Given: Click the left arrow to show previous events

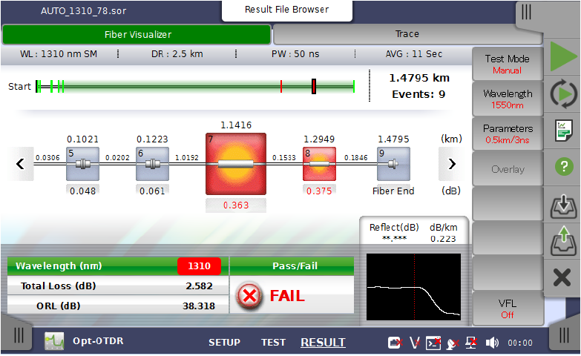Looking at the screenshot, I should pos(21,164).
